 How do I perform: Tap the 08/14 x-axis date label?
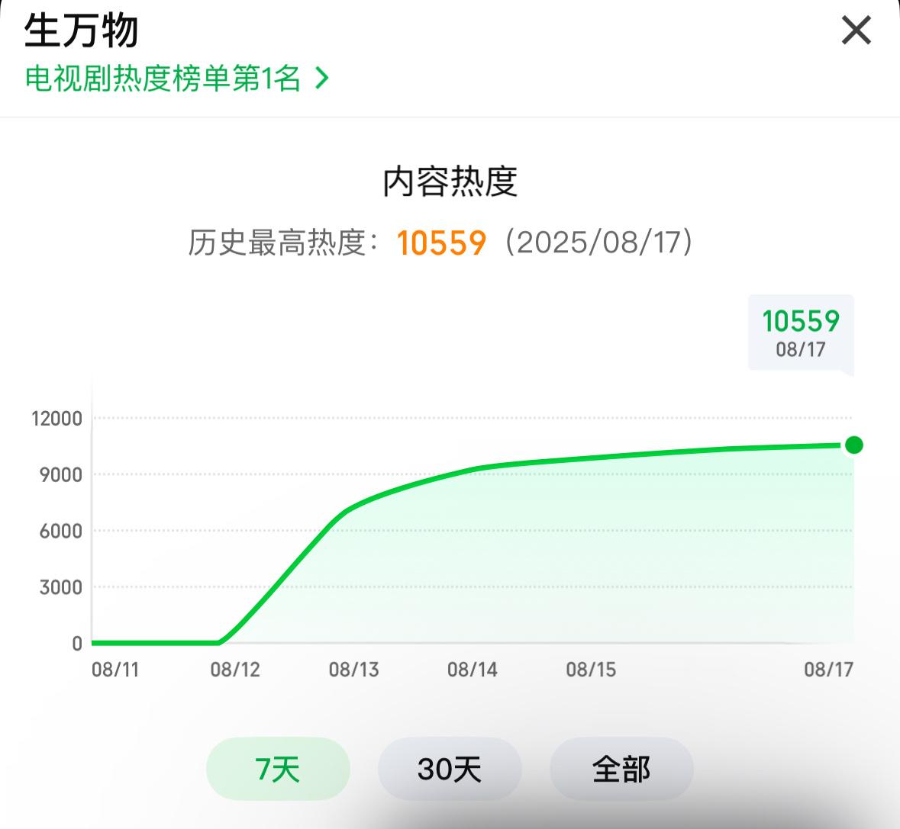coord(473,670)
